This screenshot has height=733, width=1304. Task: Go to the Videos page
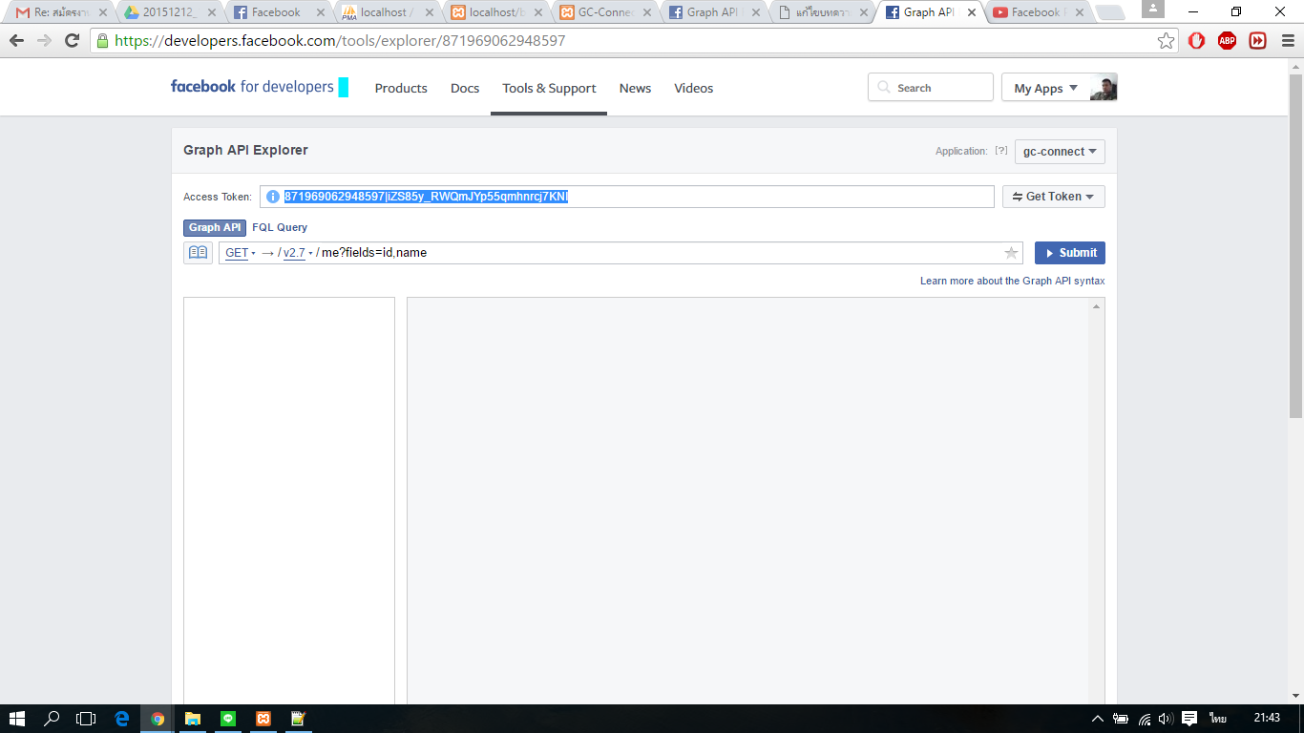(x=694, y=88)
